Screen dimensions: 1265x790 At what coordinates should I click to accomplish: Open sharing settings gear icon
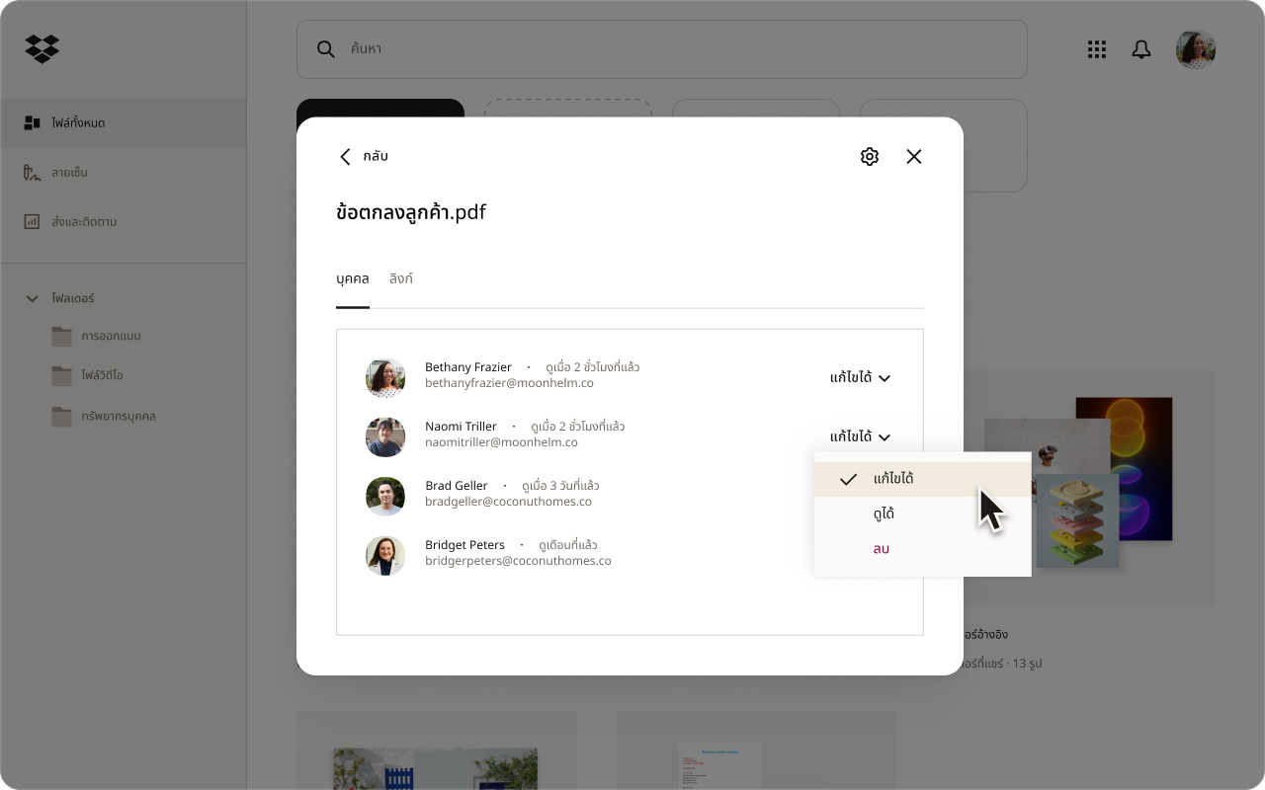pos(870,156)
